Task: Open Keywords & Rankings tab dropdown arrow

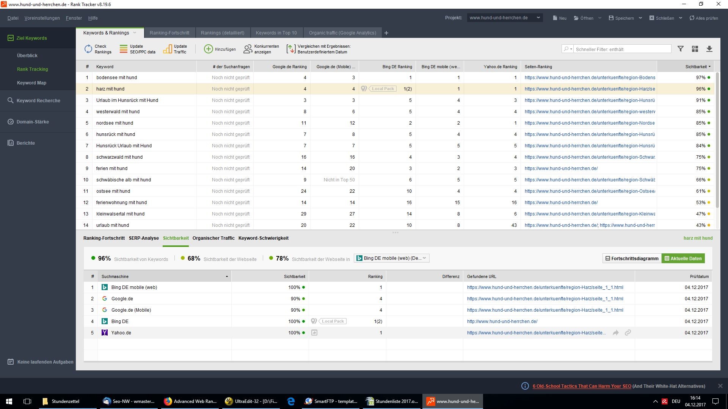Action: [x=135, y=33]
